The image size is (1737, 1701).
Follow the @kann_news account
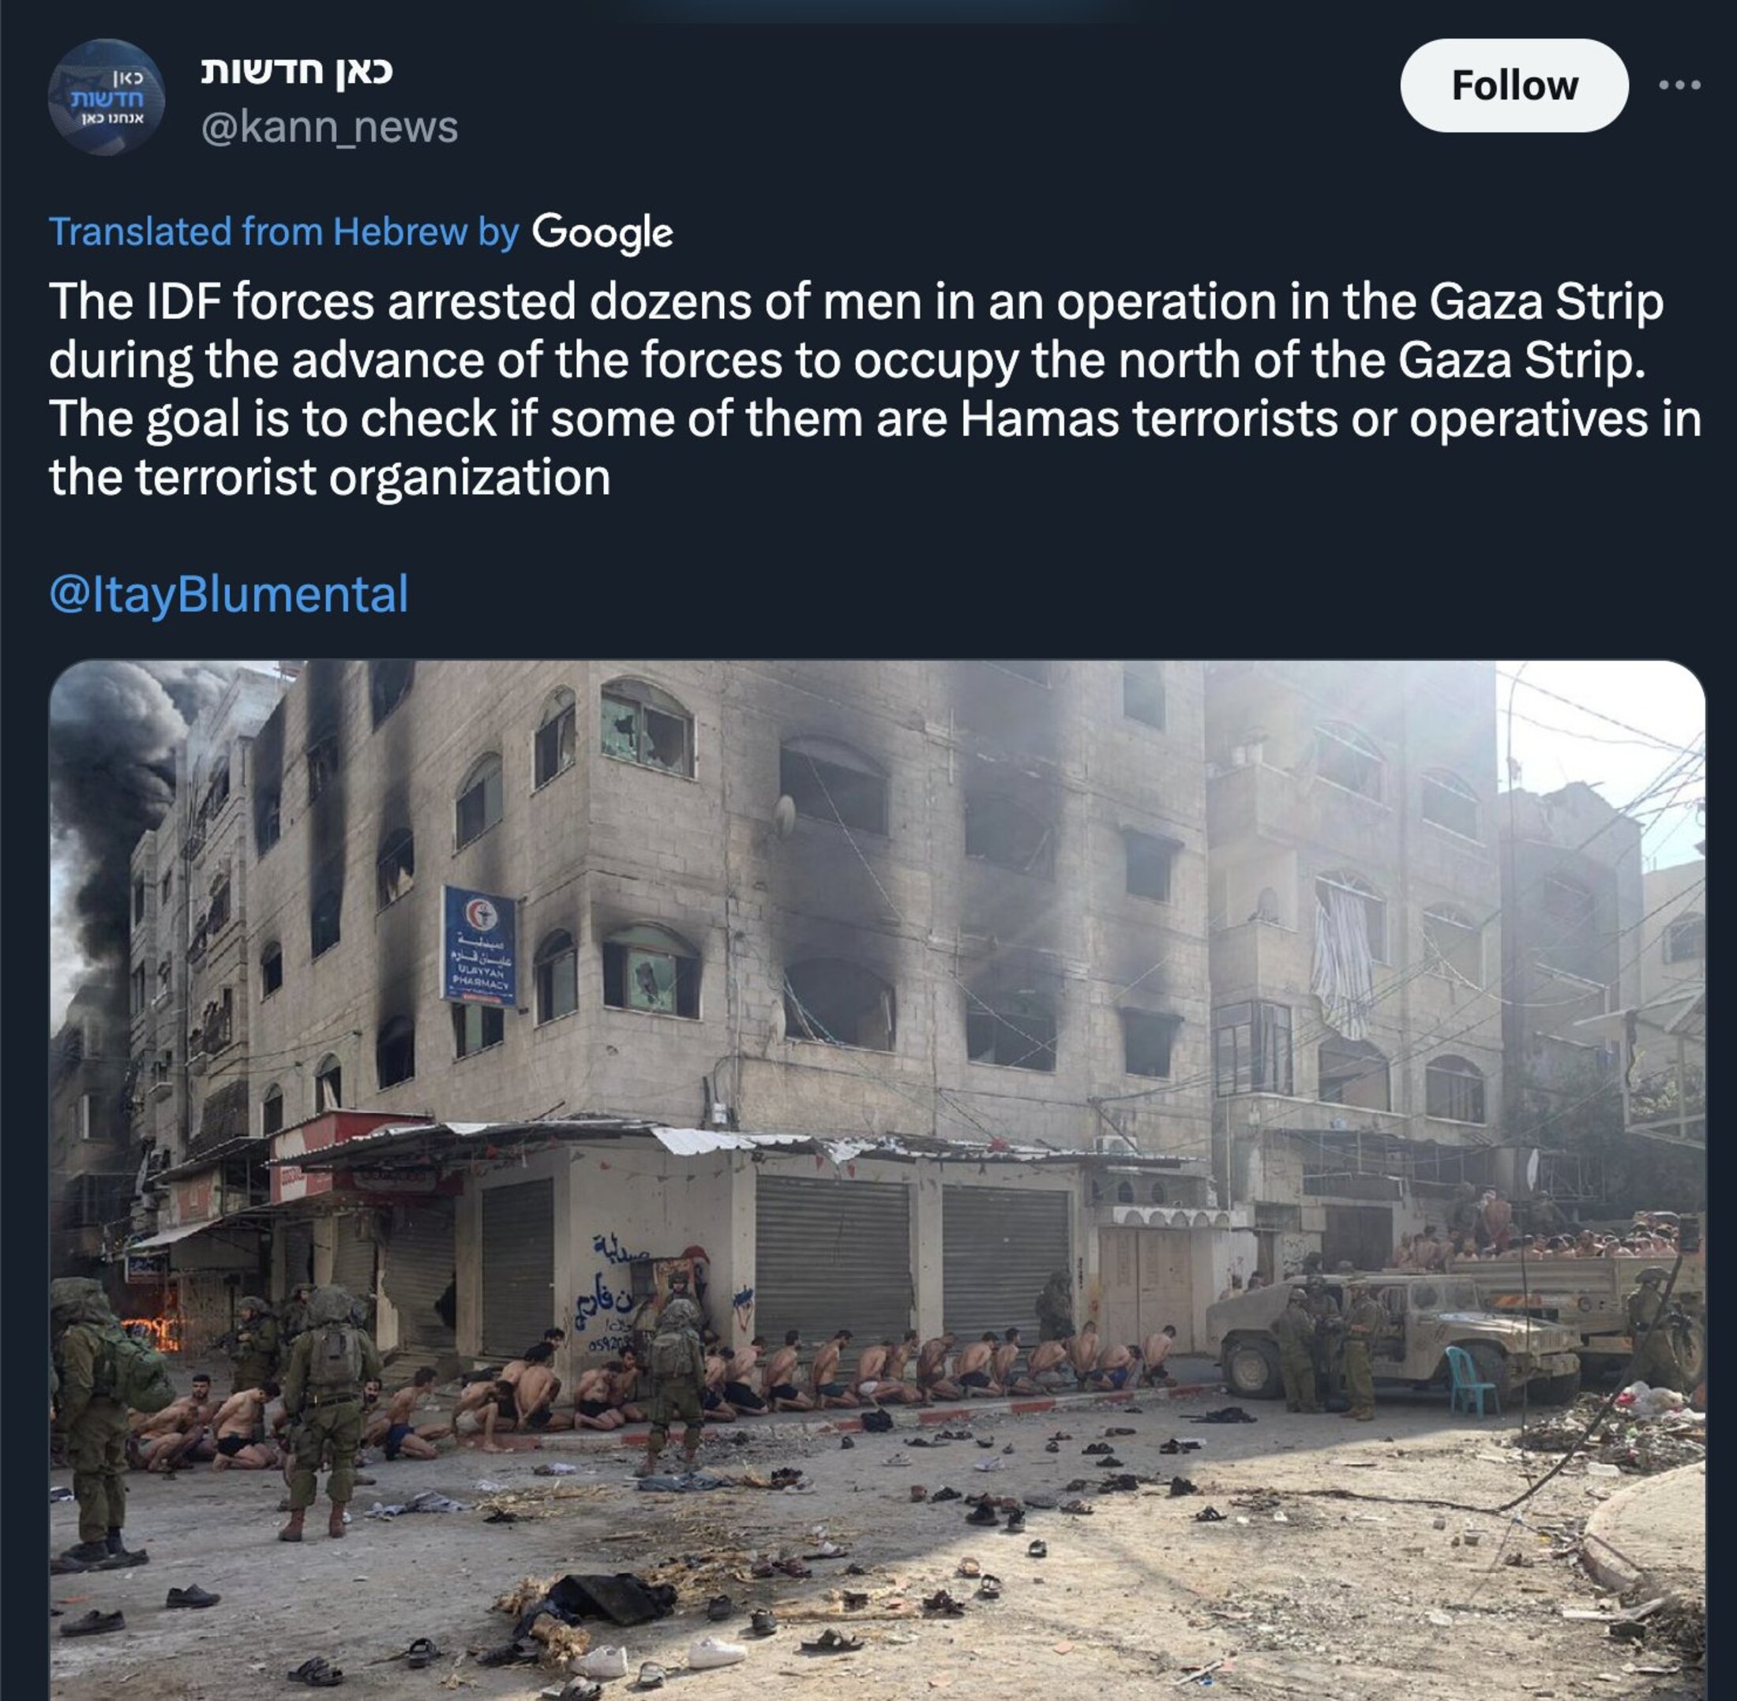pyautogui.click(x=1514, y=86)
